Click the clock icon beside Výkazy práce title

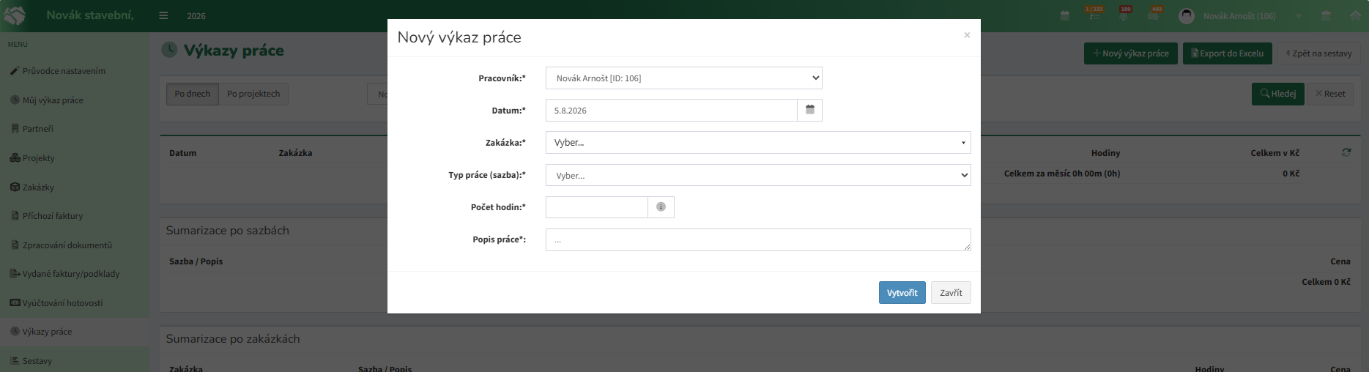[169, 50]
